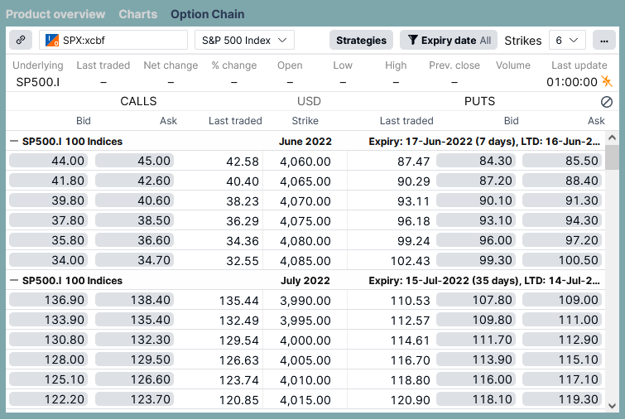
Task: Click put bid 90.10 at strike 4,070
Action: pos(476,200)
